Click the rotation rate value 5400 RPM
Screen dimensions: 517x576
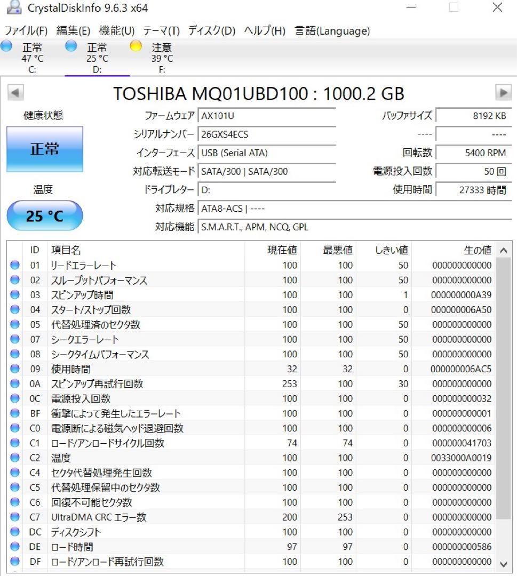tap(474, 153)
